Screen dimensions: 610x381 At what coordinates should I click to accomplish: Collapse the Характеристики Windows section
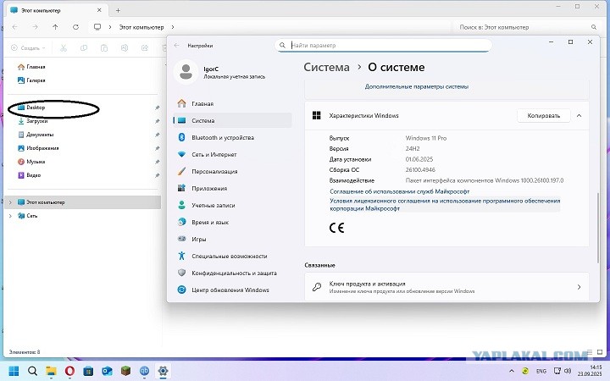pos(579,115)
